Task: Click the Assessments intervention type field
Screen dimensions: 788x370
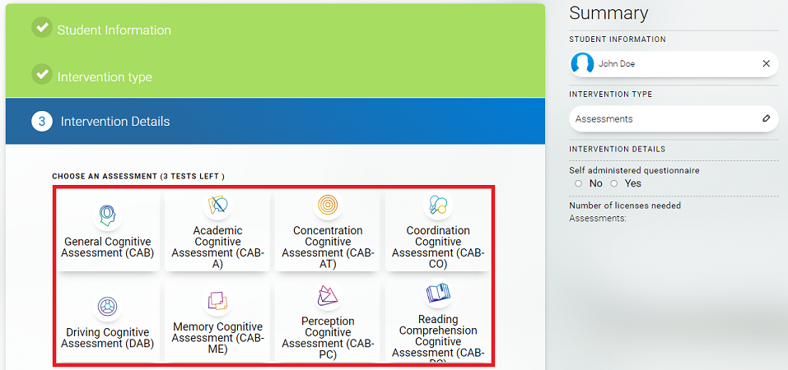Action: [x=659, y=118]
